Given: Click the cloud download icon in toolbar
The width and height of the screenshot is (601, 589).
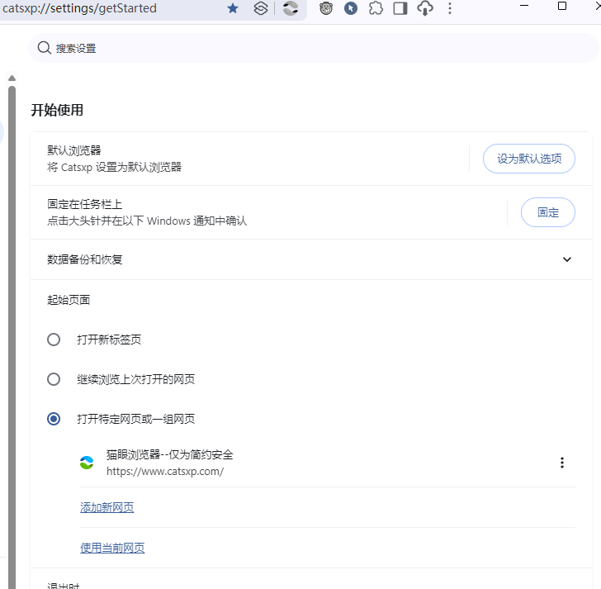Looking at the screenshot, I should (425, 8).
